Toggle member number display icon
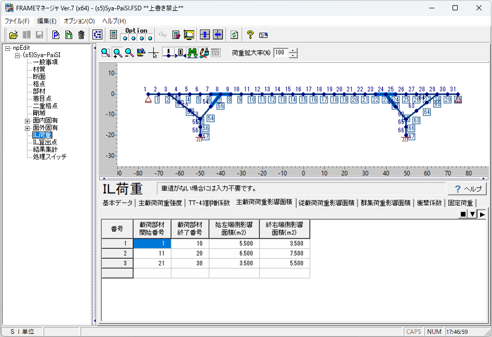 [181, 52]
